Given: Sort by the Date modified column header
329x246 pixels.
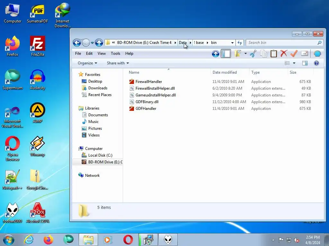Looking at the screenshot, I should (x=230, y=72).
